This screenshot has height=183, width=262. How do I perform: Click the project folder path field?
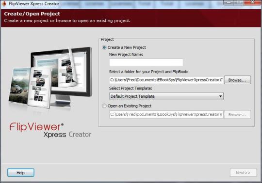pos(166,80)
